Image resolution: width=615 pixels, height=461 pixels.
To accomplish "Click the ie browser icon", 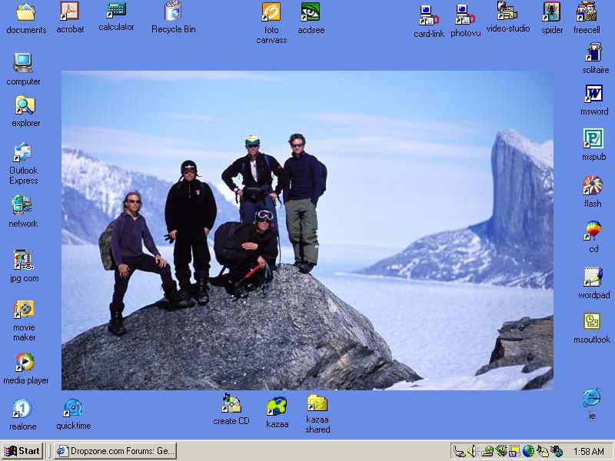I will (x=591, y=398).
